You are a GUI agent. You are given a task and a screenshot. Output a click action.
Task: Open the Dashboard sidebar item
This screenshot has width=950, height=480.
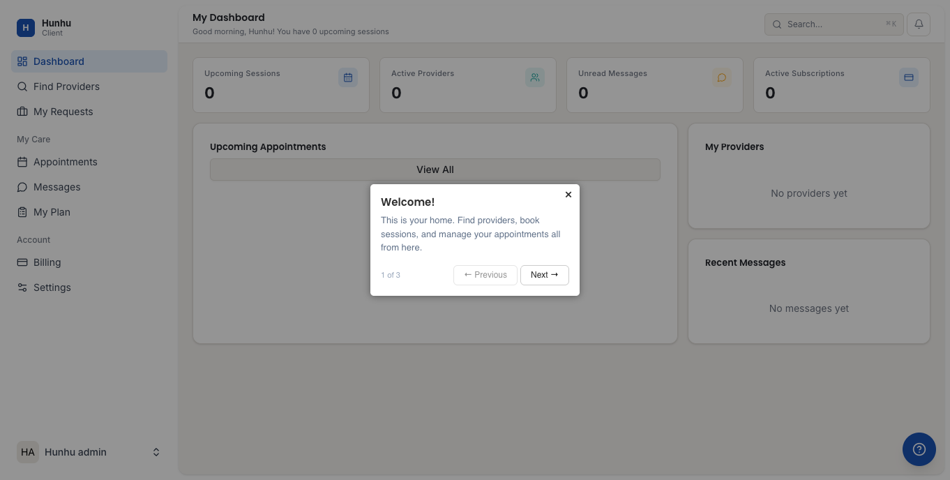click(x=89, y=61)
